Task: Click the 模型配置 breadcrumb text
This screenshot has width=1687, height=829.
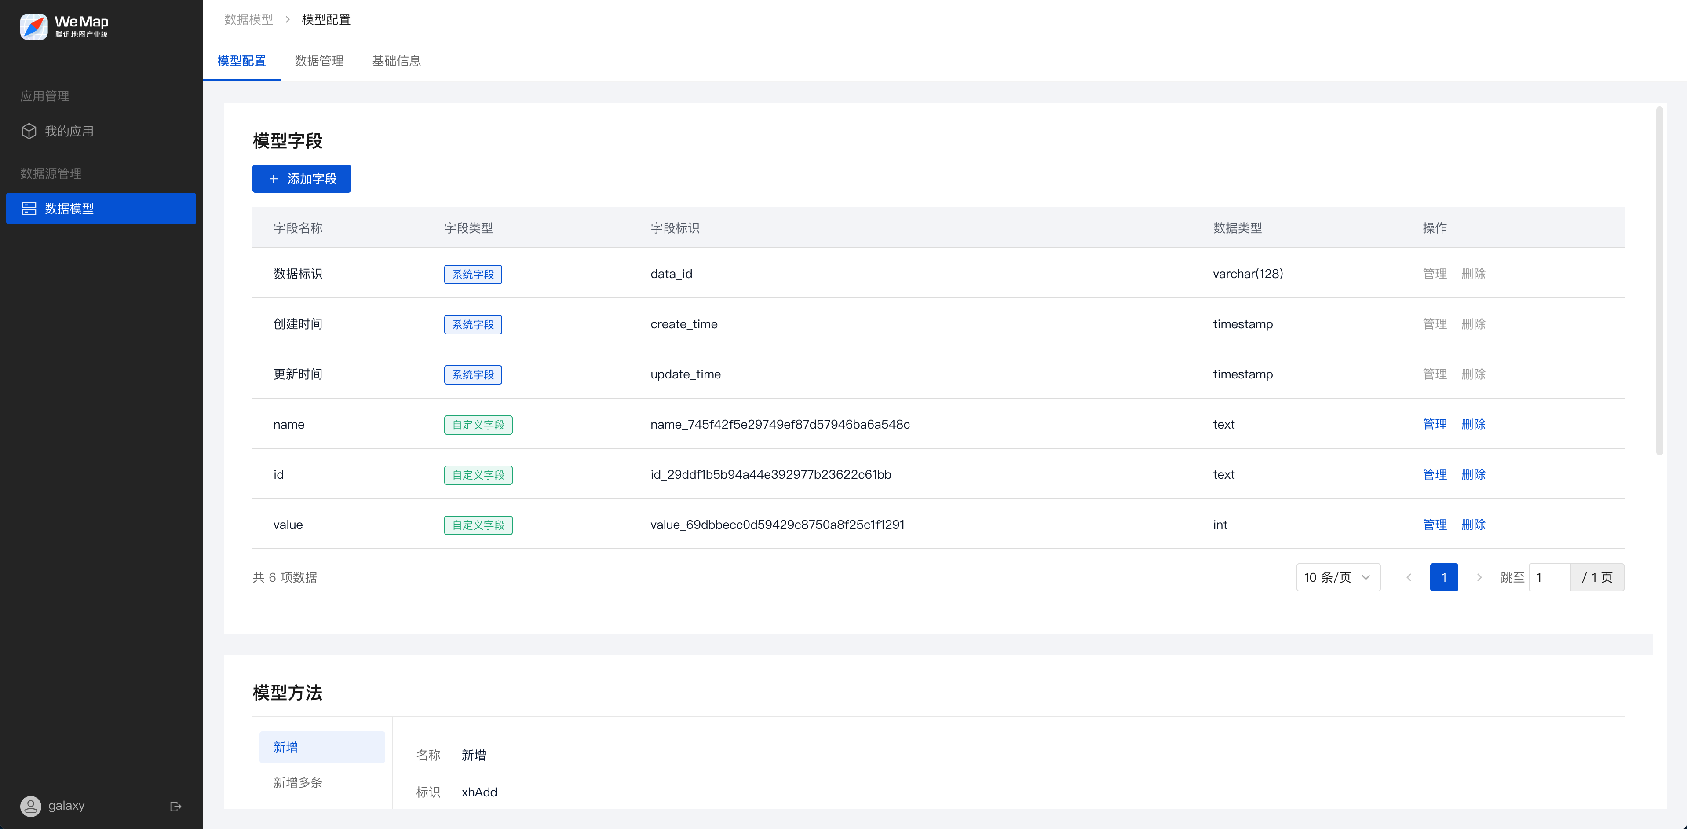Action: point(326,20)
